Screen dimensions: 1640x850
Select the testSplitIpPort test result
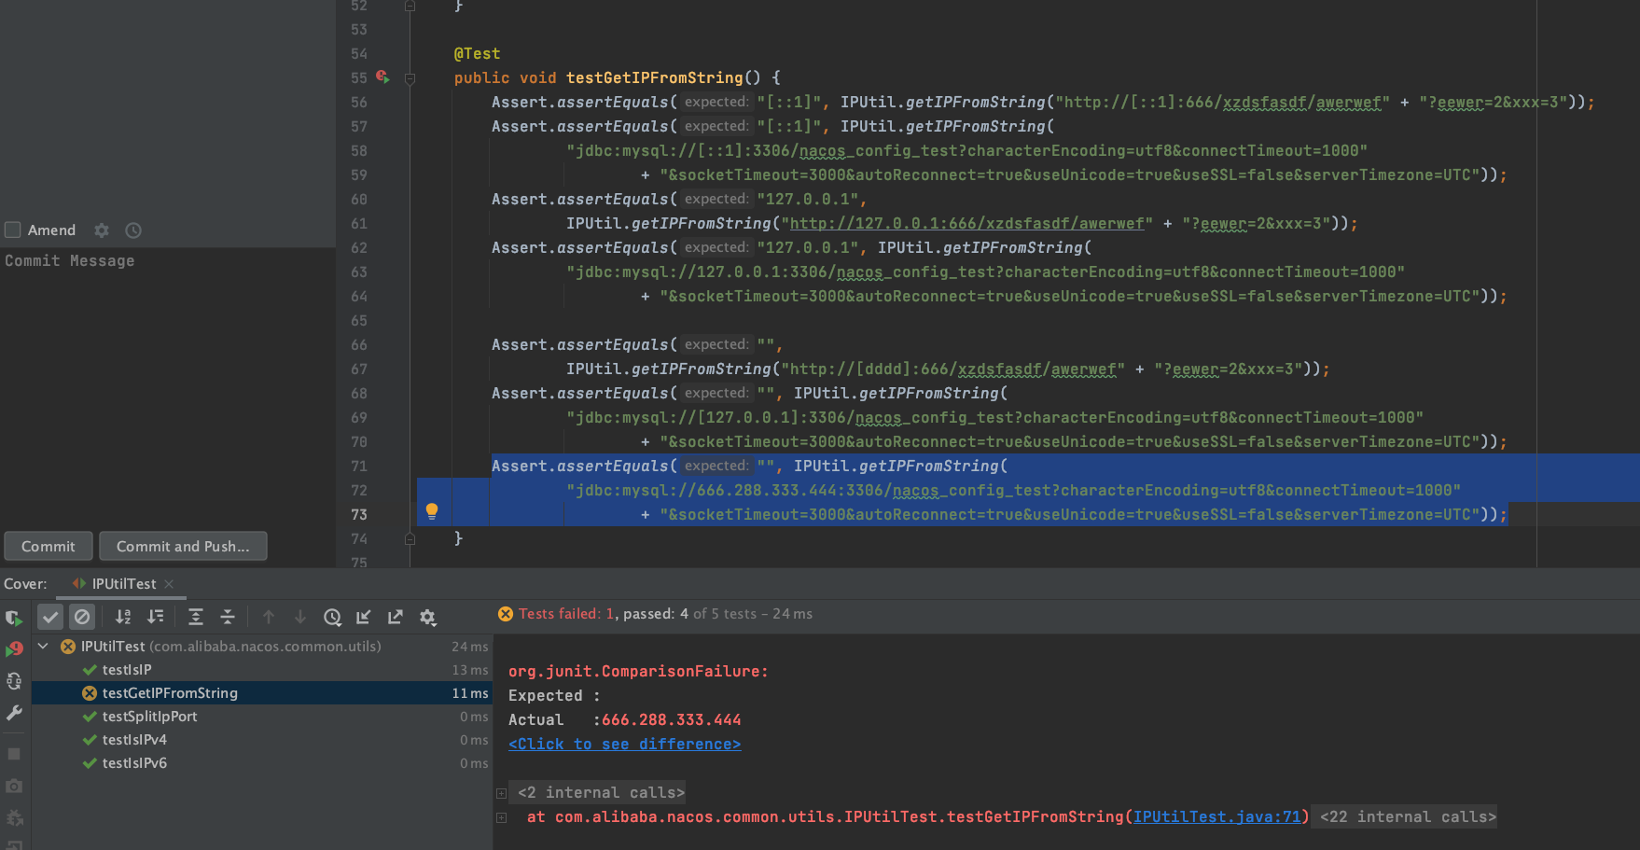pyautogui.click(x=149, y=716)
